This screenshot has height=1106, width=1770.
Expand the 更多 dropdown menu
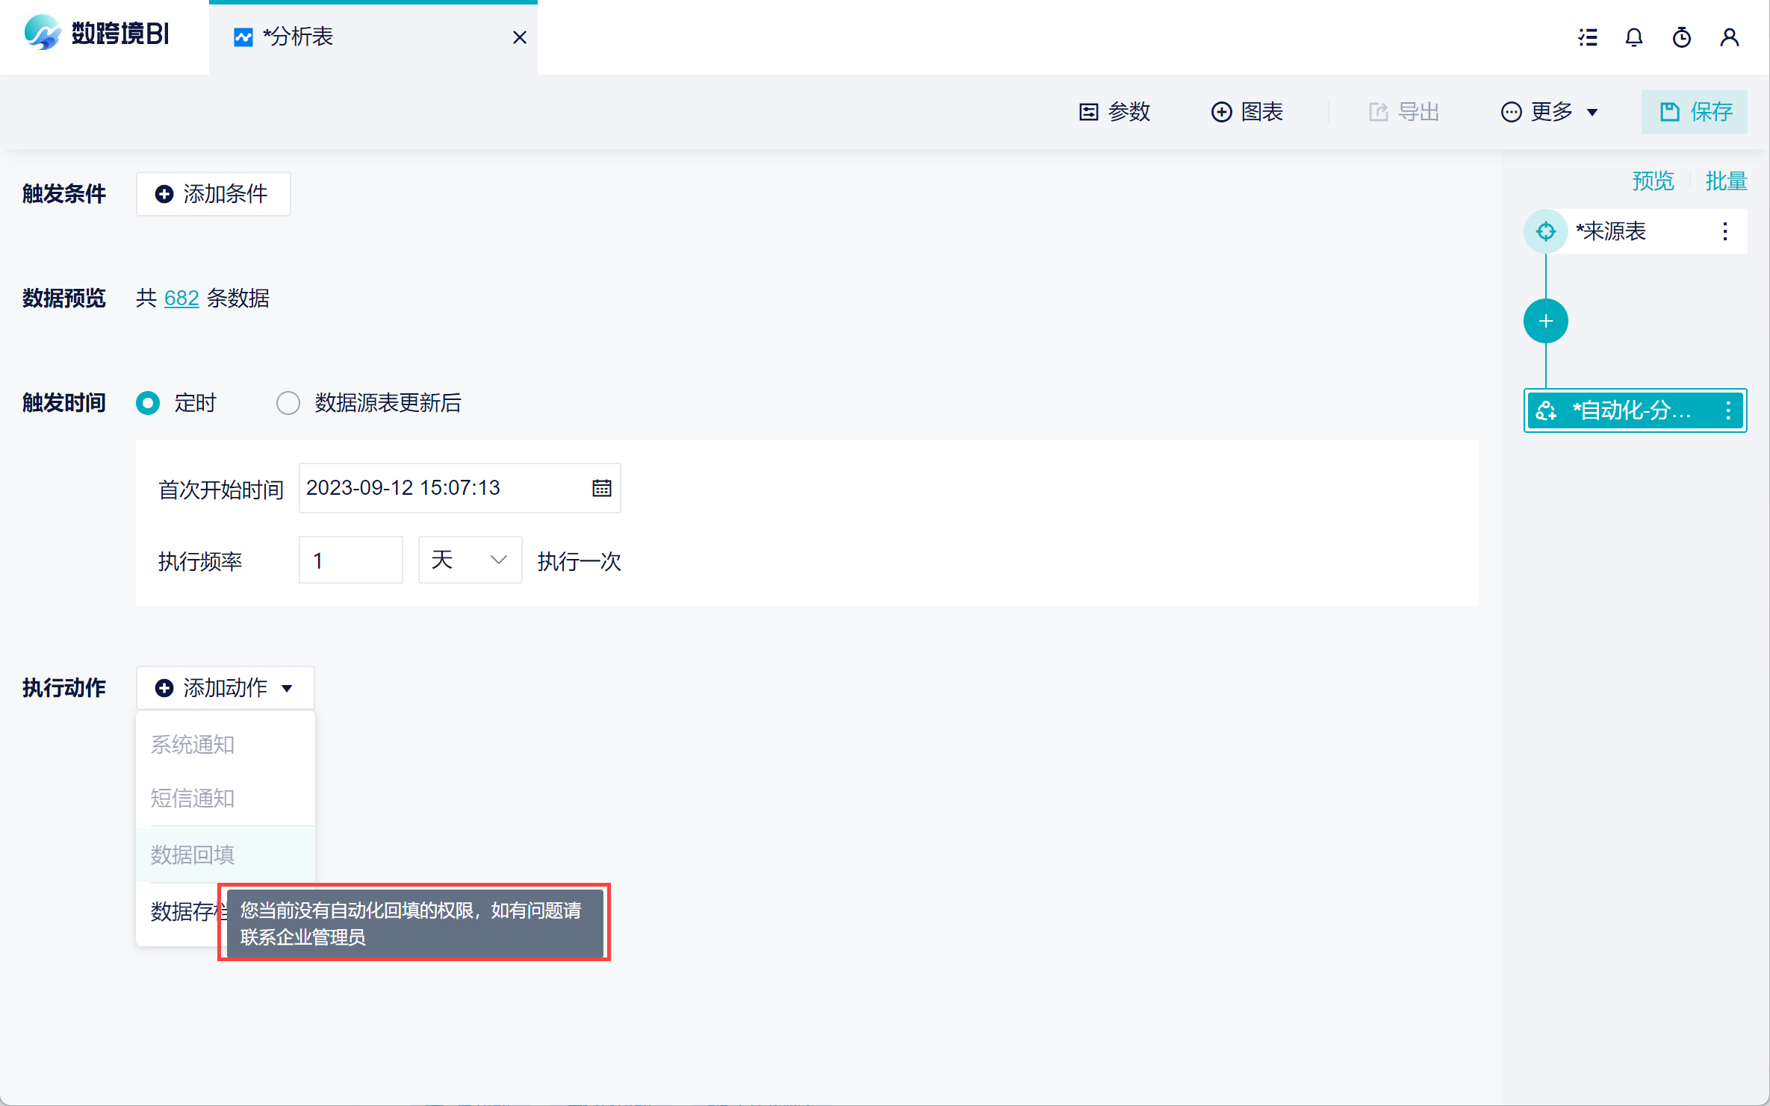point(1550,112)
